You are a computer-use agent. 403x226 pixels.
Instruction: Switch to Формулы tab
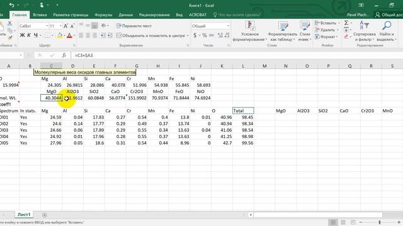click(x=103, y=15)
